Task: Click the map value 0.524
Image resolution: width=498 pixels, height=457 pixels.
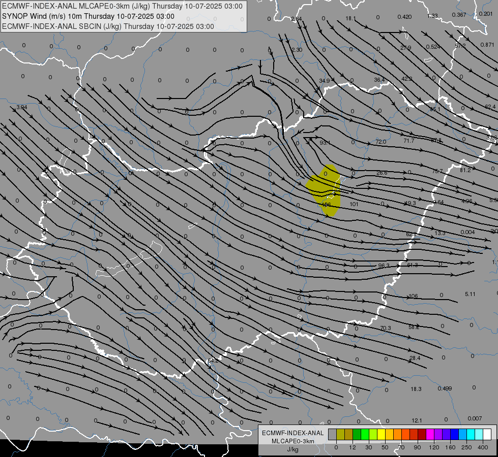Action: coord(433,47)
